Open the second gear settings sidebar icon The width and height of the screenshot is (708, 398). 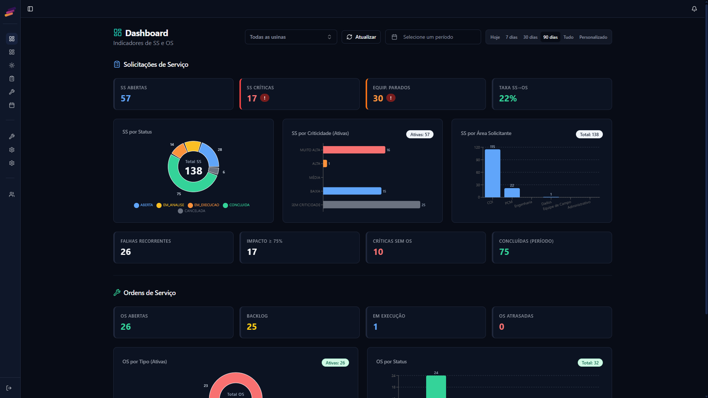[12, 163]
